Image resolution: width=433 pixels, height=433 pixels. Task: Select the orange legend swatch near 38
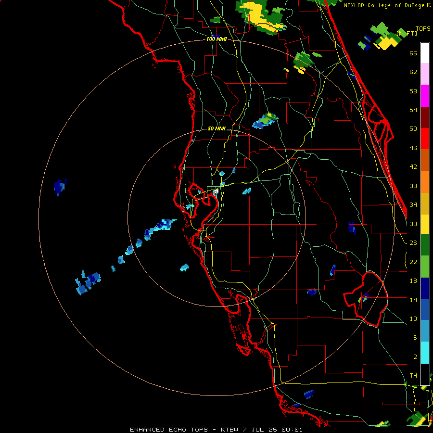click(x=425, y=182)
